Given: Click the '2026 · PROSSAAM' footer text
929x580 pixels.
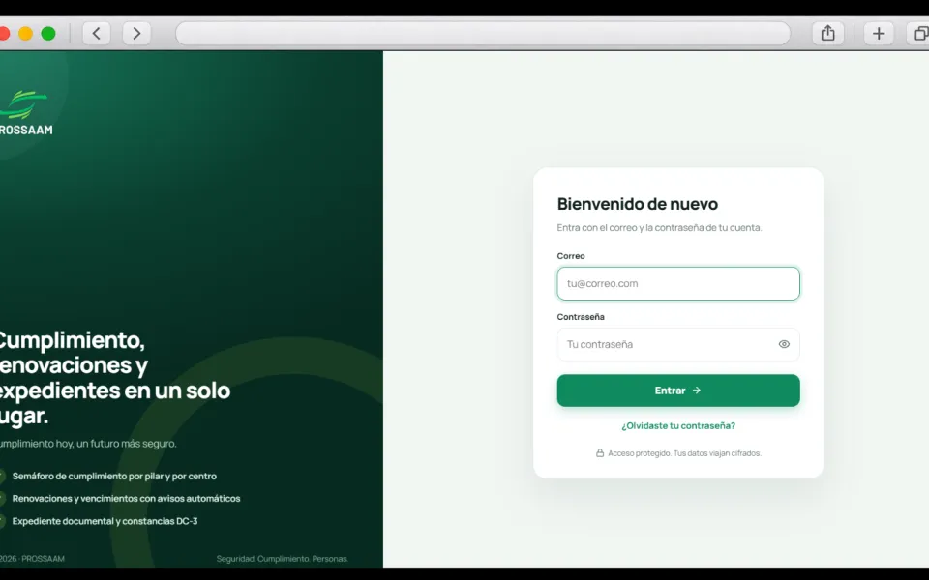Looking at the screenshot, I should [32, 558].
